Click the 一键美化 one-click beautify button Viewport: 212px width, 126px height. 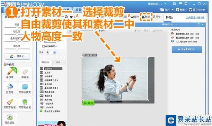[x=17, y=56]
